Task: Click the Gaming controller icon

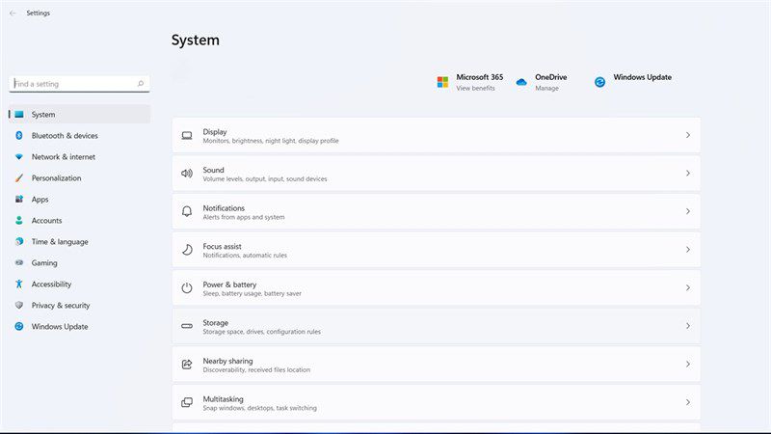Action: tap(19, 262)
